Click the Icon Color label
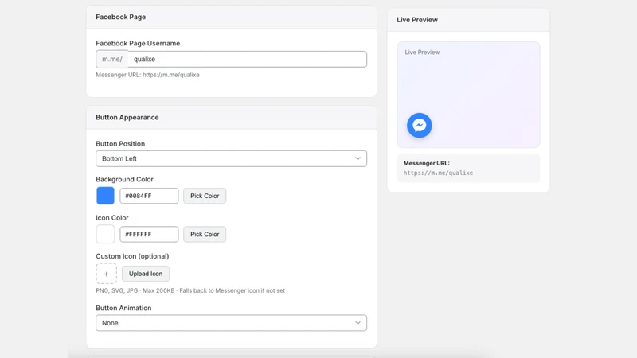The width and height of the screenshot is (637, 358). pos(112,218)
